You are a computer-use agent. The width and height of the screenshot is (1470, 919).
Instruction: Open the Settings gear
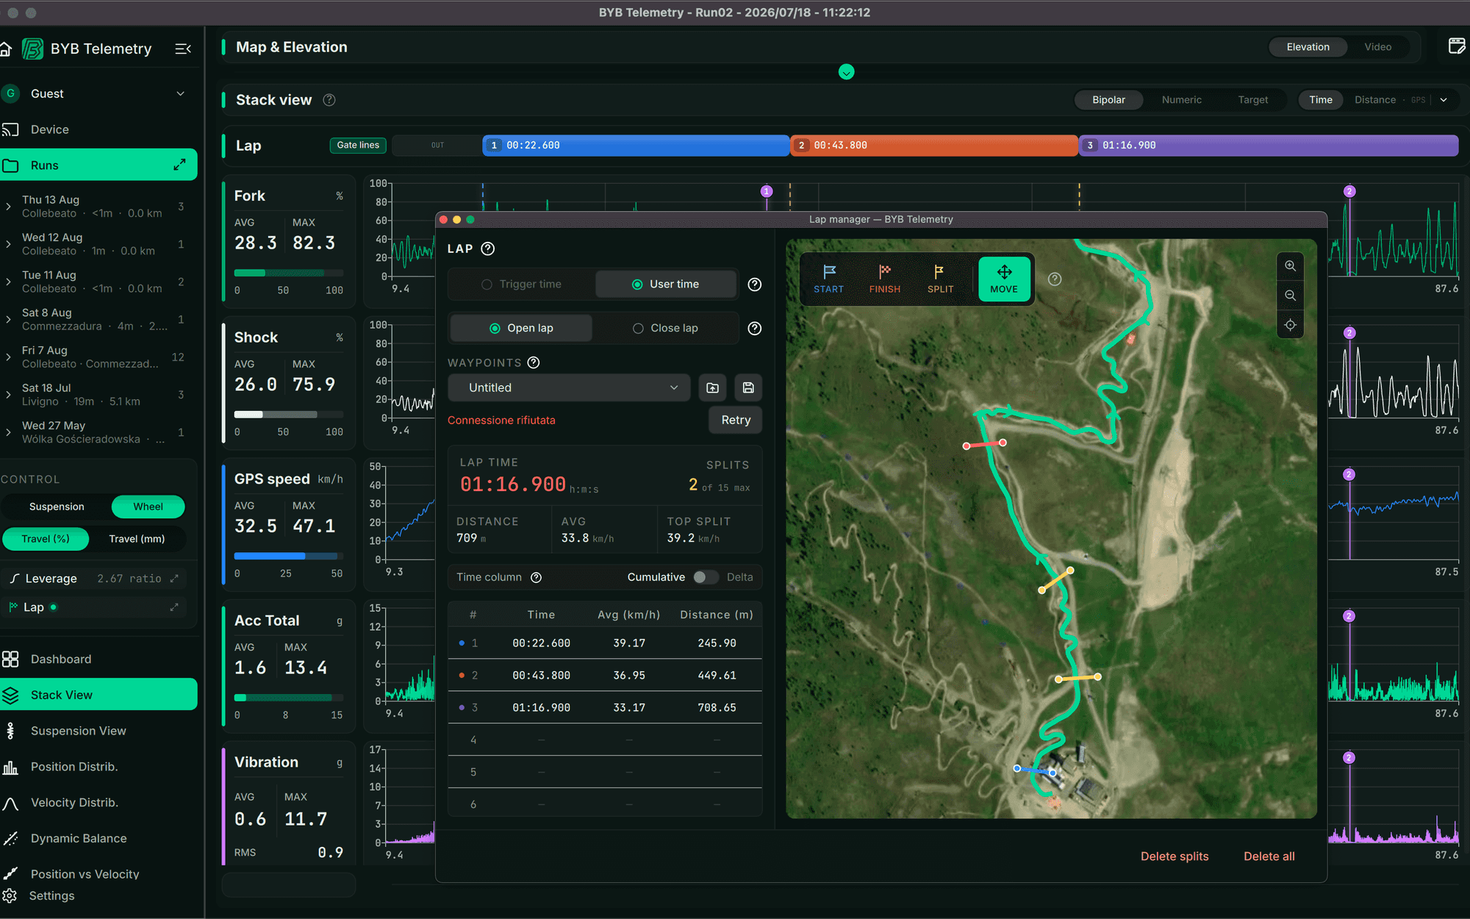click(x=9, y=895)
